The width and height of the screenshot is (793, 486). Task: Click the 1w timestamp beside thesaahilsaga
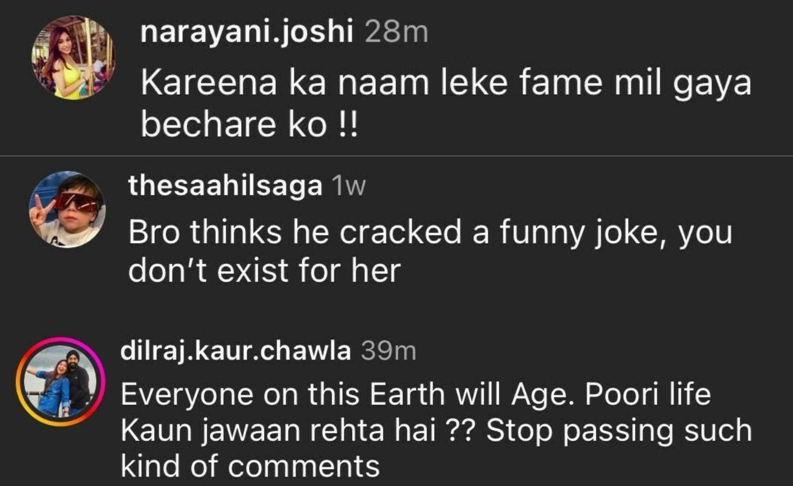[x=348, y=185]
